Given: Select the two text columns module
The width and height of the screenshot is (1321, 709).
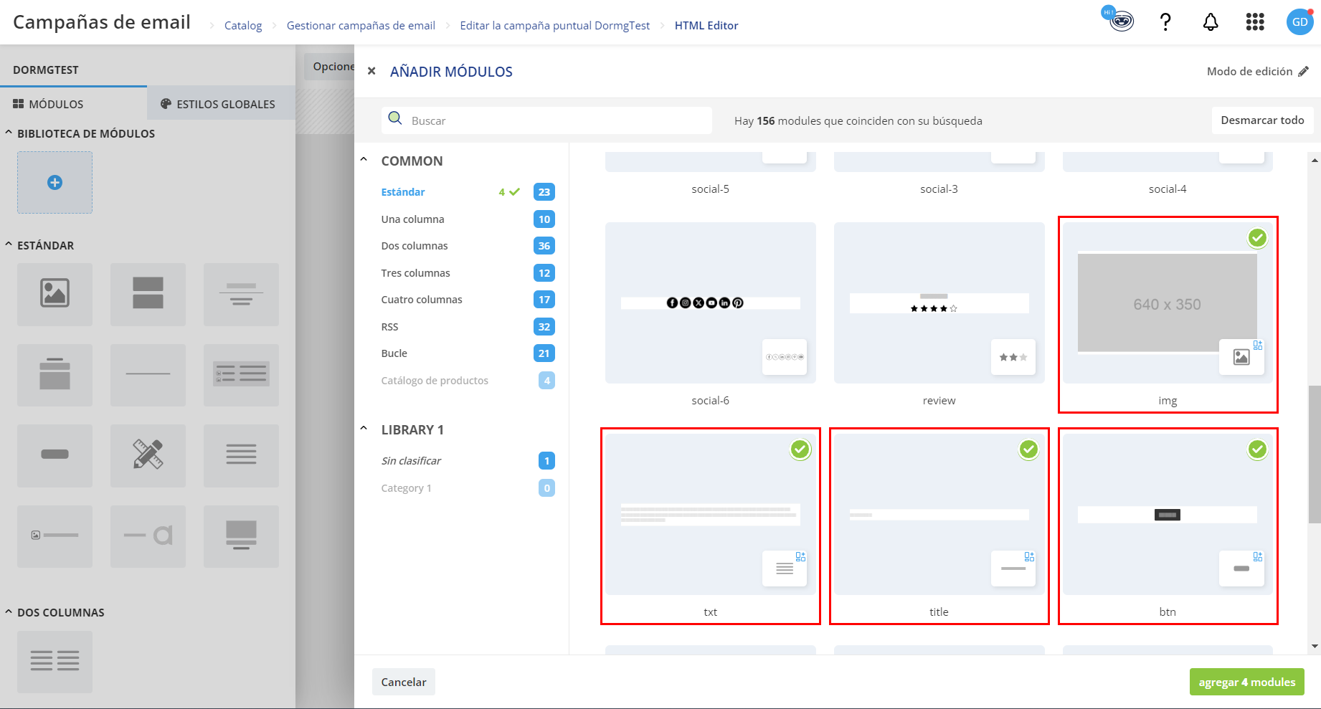Looking at the screenshot, I should point(55,662).
